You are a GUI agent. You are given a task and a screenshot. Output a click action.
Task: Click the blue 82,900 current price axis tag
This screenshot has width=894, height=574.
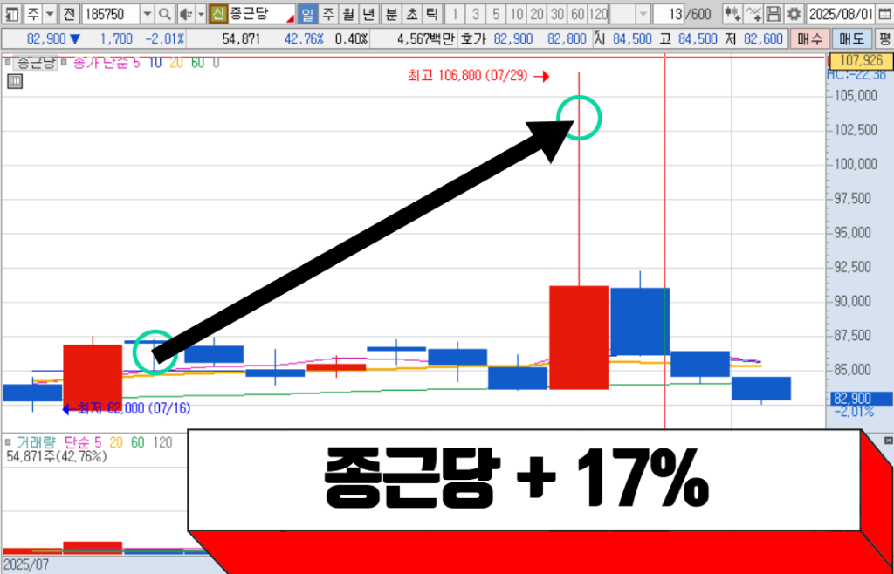click(x=860, y=399)
